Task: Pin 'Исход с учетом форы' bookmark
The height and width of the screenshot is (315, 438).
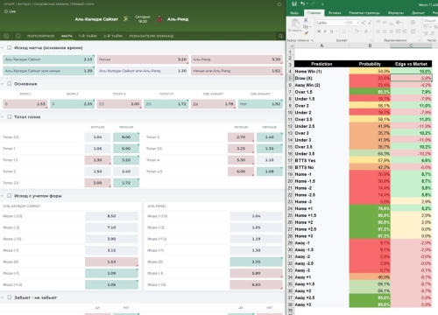Action: coord(9,196)
